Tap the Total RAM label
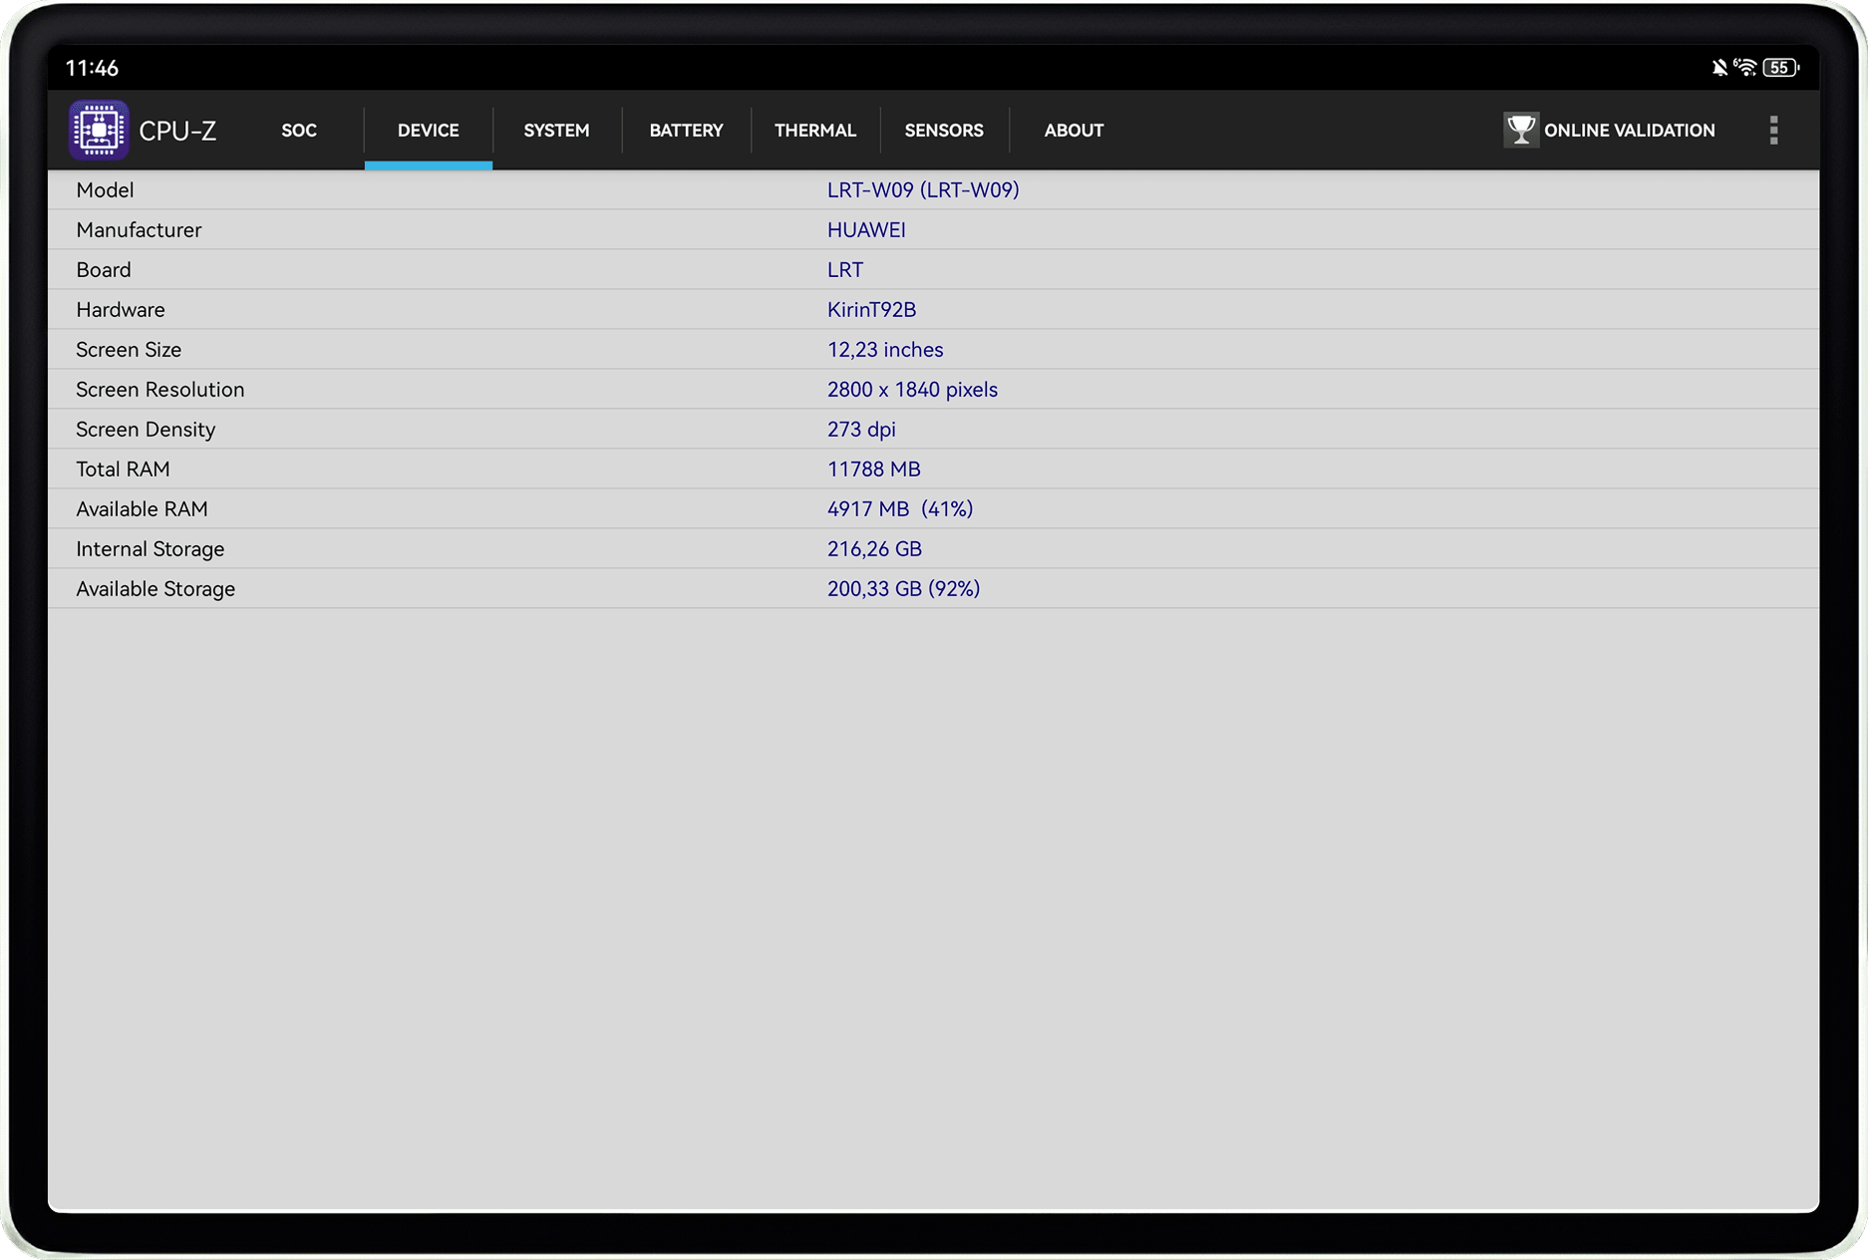This screenshot has height=1260, width=1868. 123,470
